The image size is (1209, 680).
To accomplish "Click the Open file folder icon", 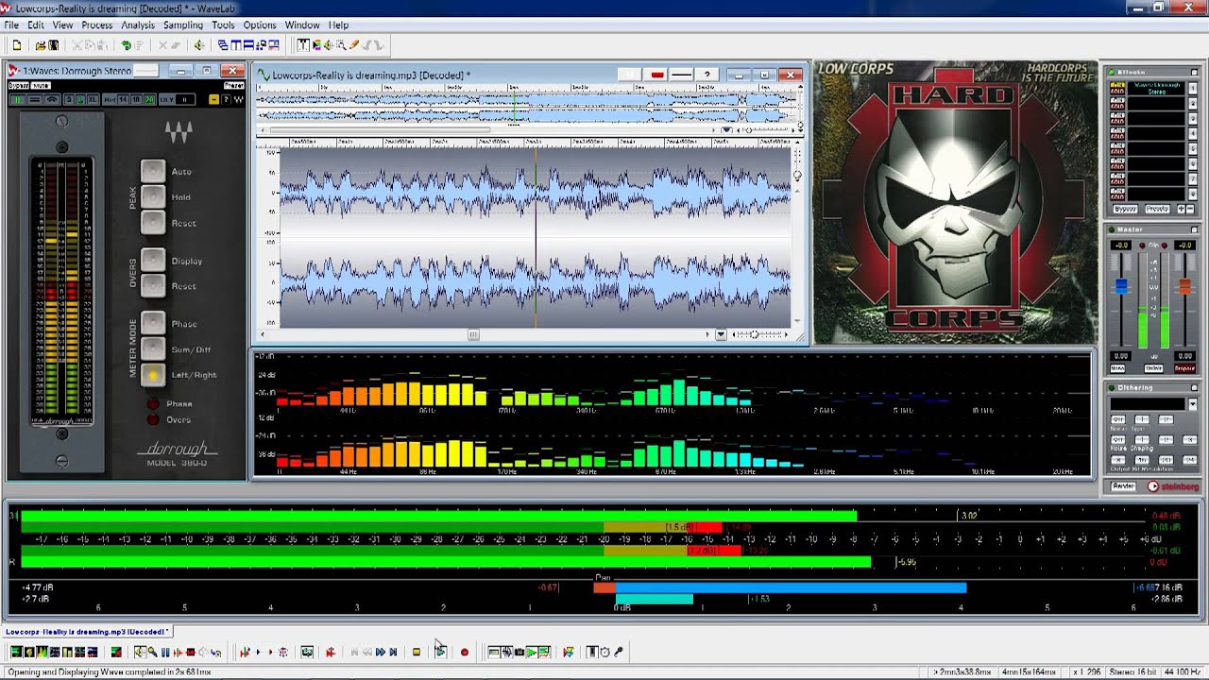I will pyautogui.click(x=41, y=45).
